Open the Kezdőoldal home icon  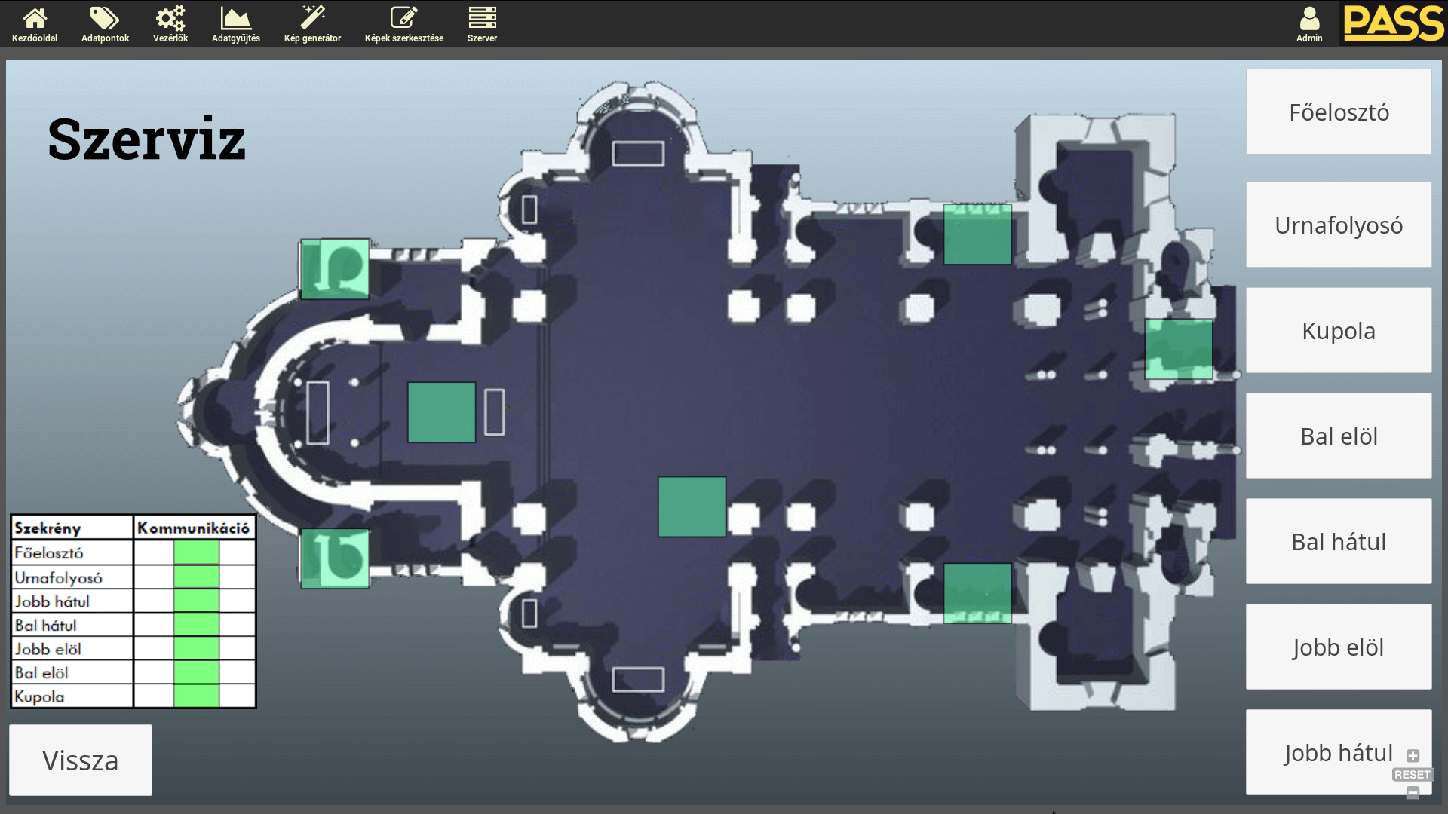[x=35, y=18]
